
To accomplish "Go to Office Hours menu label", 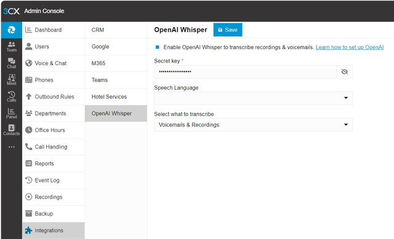I will point(50,130).
